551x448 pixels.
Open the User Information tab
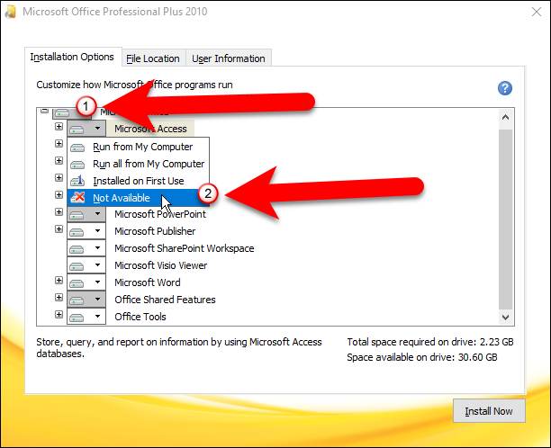(229, 58)
